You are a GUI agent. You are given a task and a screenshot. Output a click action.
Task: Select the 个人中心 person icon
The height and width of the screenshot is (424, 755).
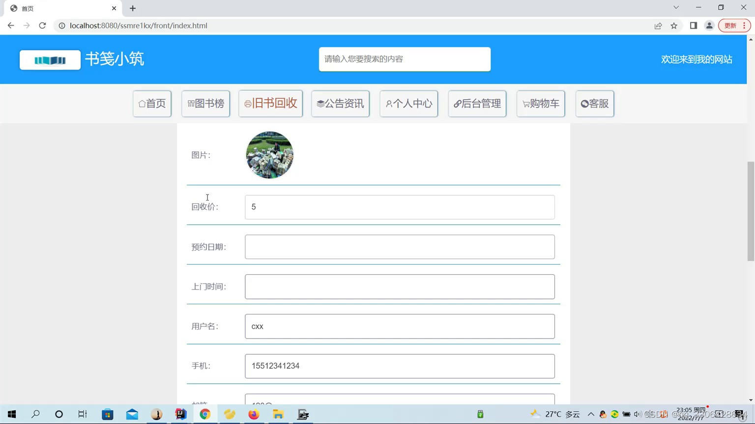pos(390,104)
